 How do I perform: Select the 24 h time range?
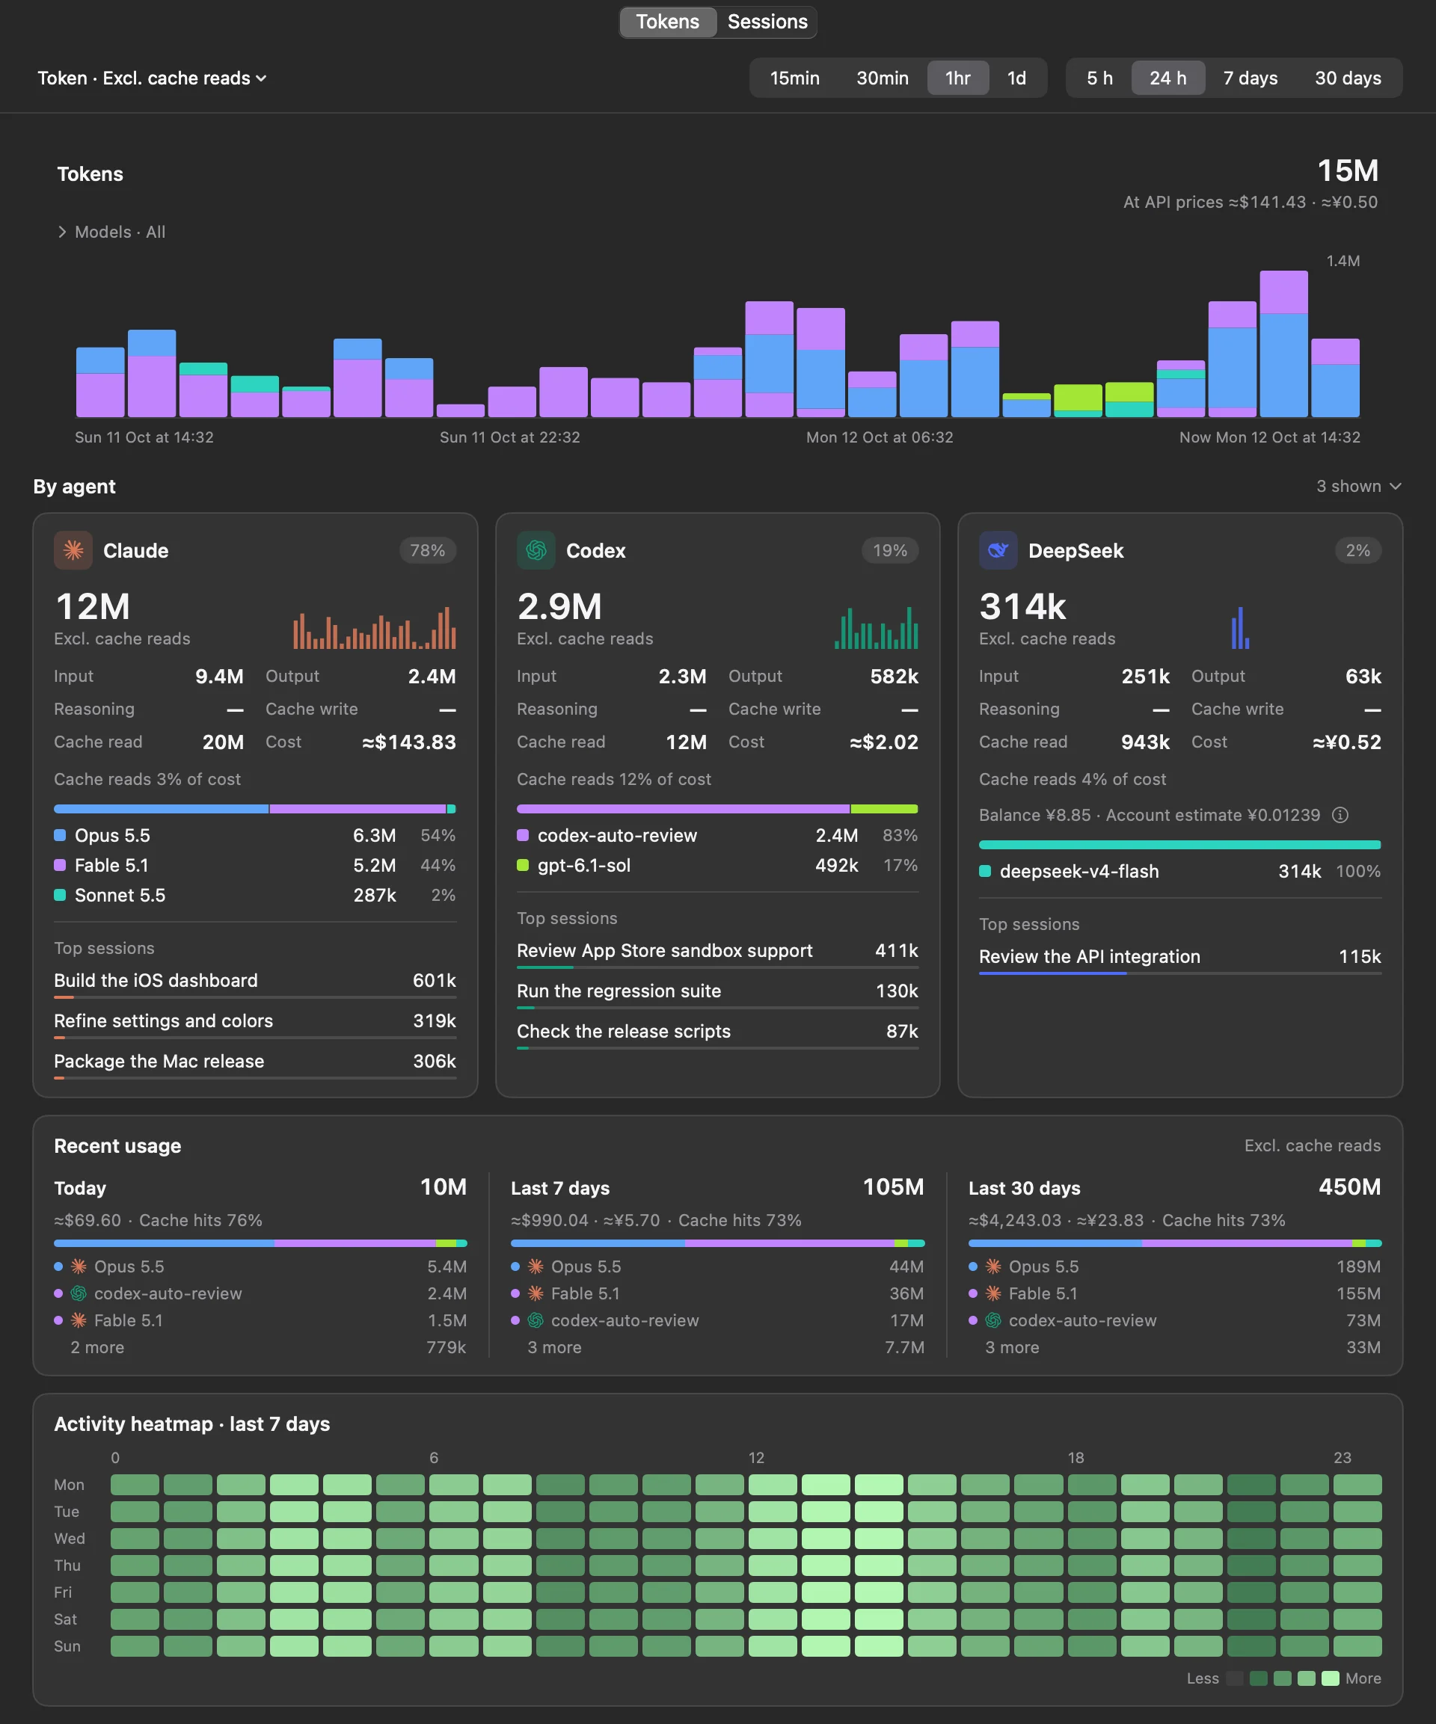tap(1168, 78)
